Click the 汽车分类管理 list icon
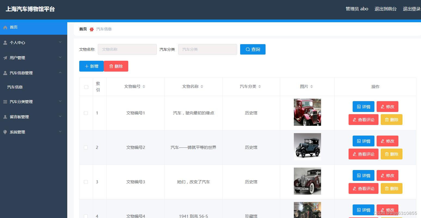This screenshot has height=218, width=421. (5, 102)
